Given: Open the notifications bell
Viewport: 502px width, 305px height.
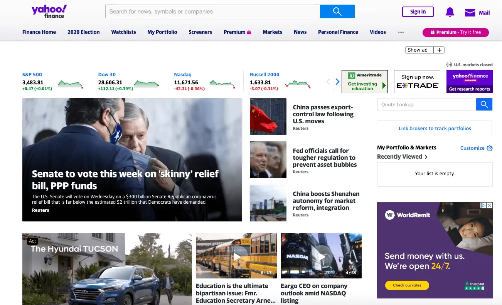Looking at the screenshot, I should pos(450,12).
